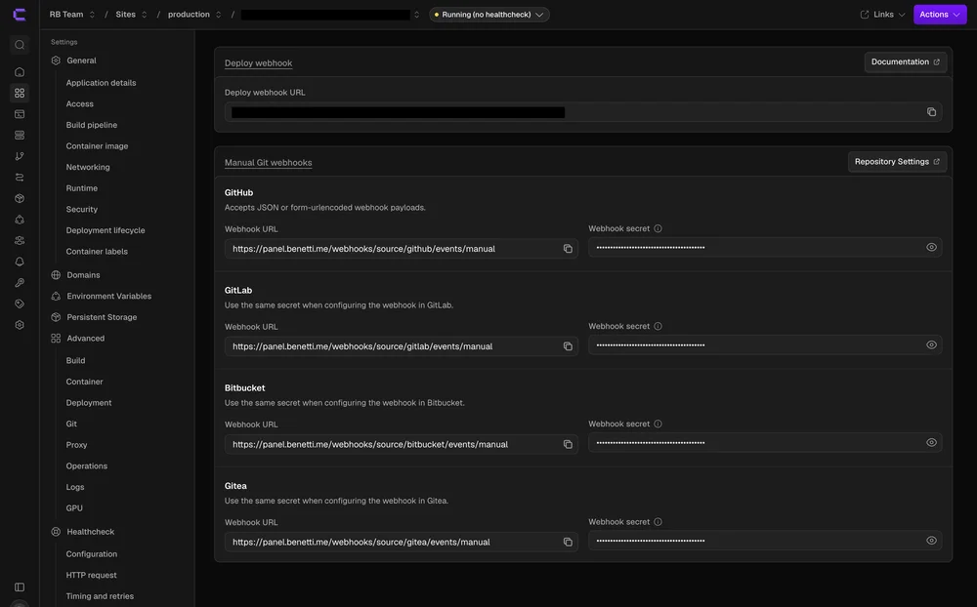Viewport: 977px width, 607px height.
Task: Select Networking in the sidebar
Action: point(88,167)
